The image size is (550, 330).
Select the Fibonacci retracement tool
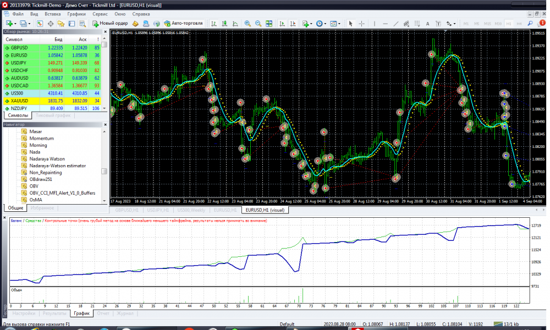pos(417,24)
